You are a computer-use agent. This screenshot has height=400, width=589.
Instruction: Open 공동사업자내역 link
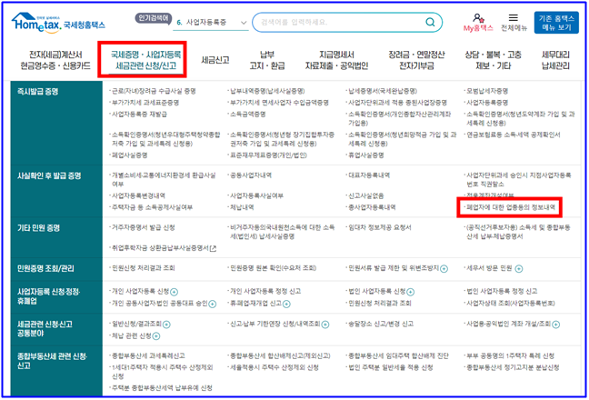251,175
